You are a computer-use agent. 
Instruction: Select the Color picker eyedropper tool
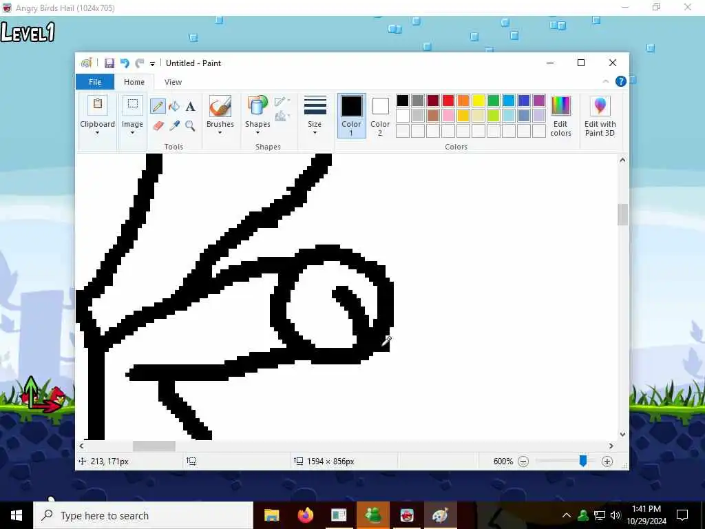pyautogui.click(x=174, y=125)
